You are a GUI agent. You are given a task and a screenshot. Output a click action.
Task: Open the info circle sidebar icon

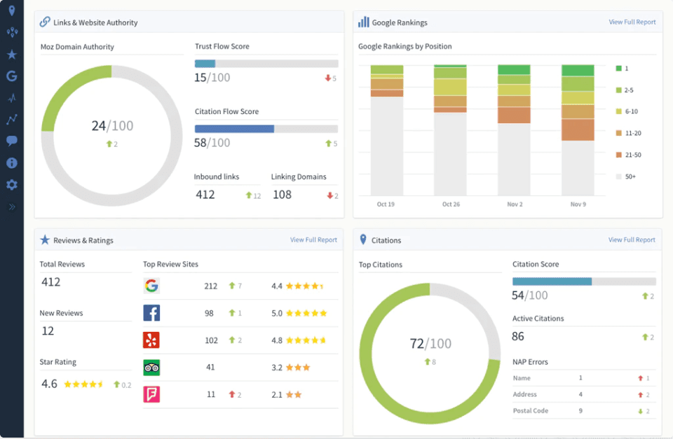tap(12, 163)
